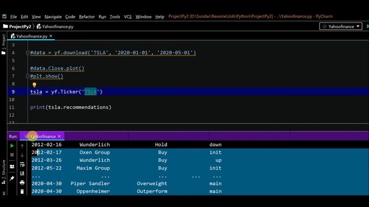Click Maxim Group in console output
The width and height of the screenshot is (369, 207).
pyautogui.click(x=93, y=168)
